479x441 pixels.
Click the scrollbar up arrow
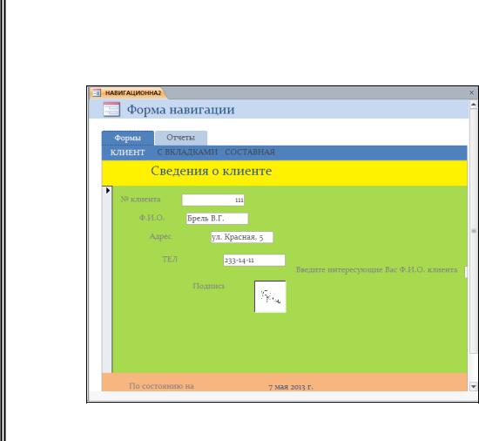pos(473,105)
